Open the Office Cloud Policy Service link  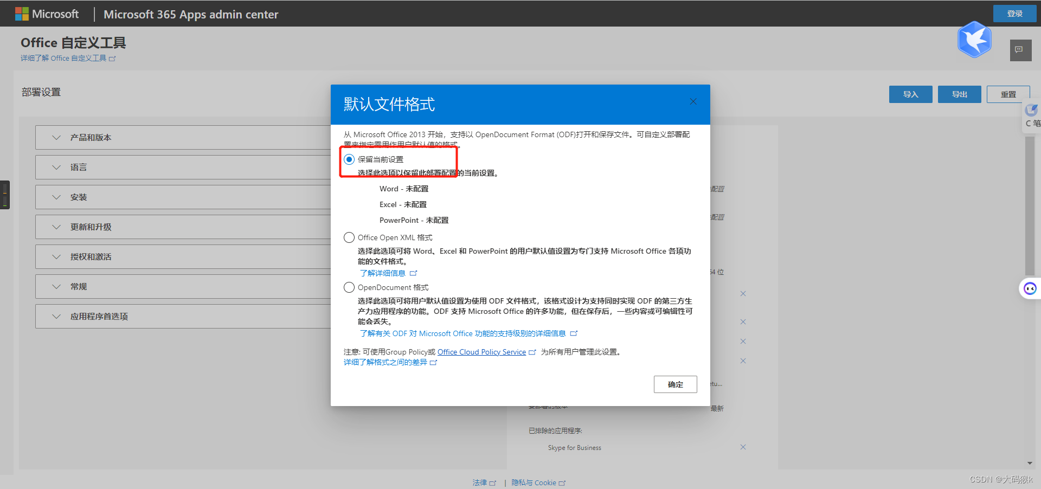click(481, 352)
